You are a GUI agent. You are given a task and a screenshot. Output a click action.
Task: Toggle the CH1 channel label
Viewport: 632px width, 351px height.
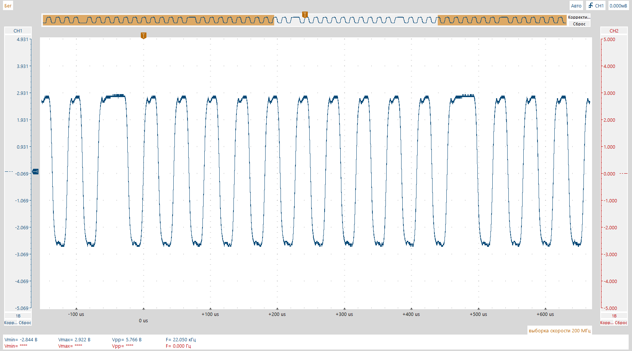pyautogui.click(x=18, y=31)
